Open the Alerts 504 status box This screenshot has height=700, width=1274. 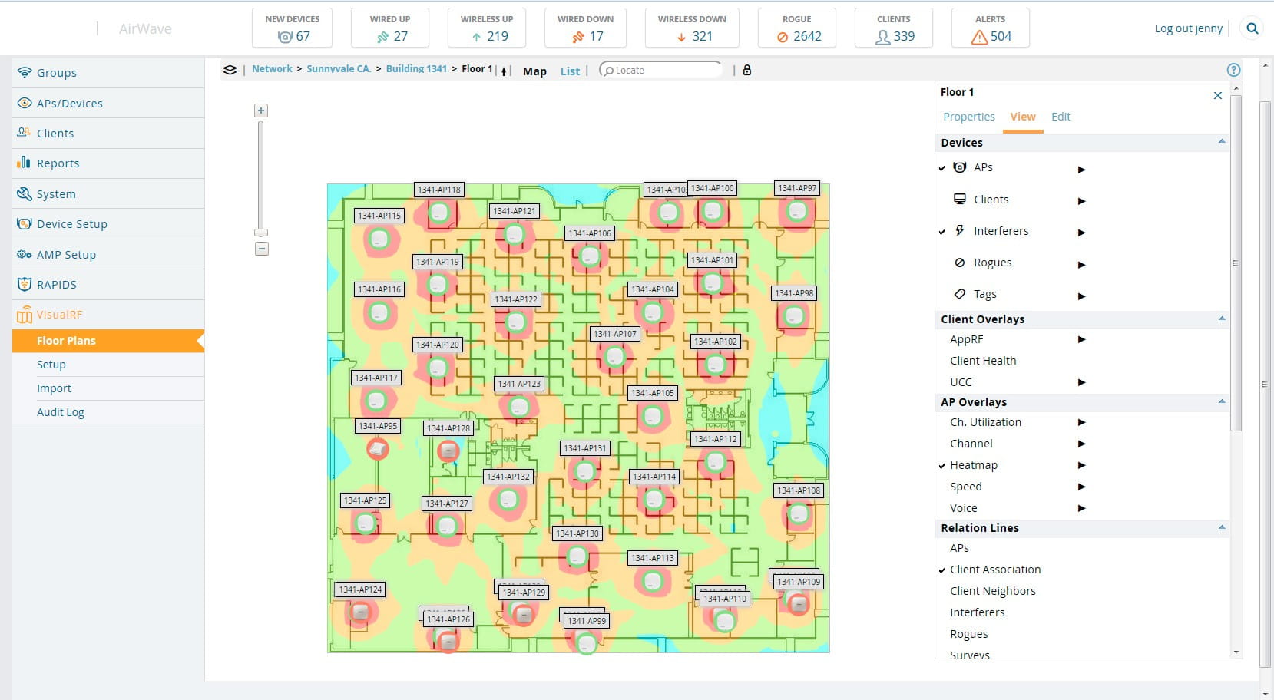pyautogui.click(x=990, y=28)
